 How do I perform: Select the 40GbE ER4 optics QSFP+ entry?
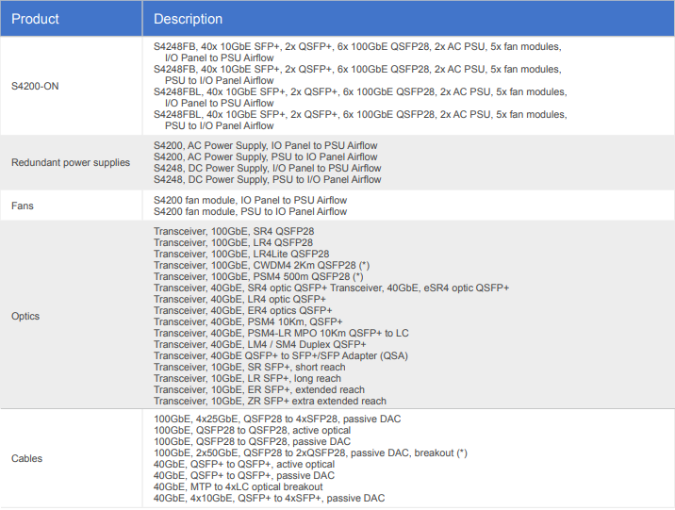[242, 310]
